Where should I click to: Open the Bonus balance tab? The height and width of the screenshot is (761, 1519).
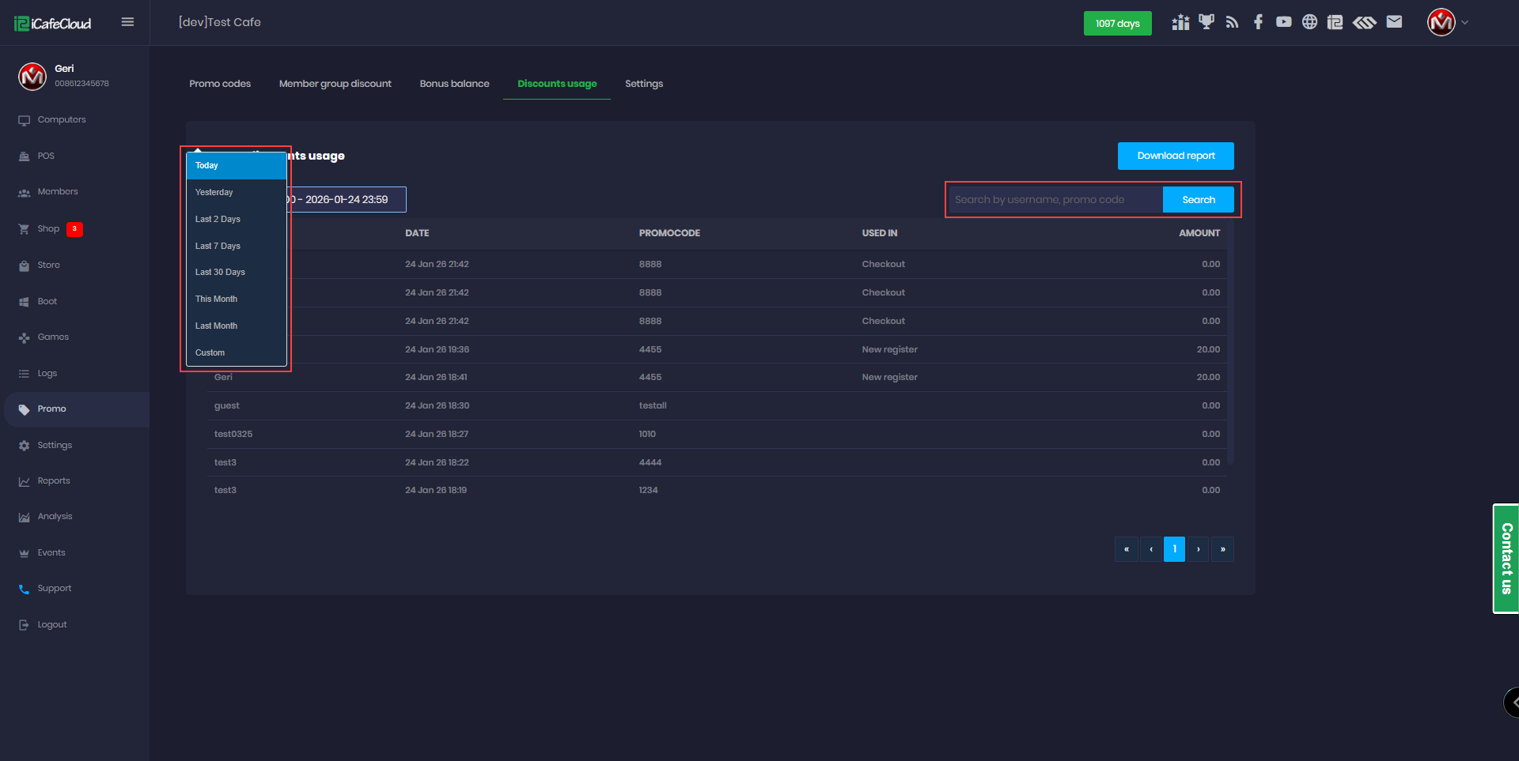[454, 84]
